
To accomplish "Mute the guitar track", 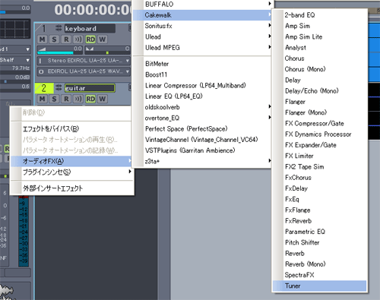I will [x=42, y=99].
